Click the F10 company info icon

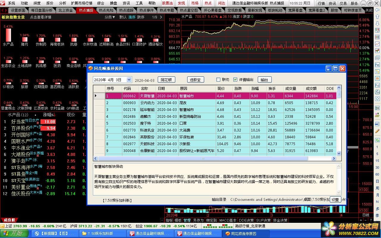coord(377,64)
